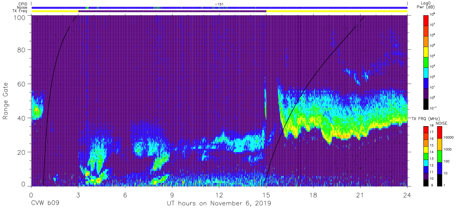Click the 6 tick on the UT hours axis
The width and height of the screenshot is (458, 211).
click(x=125, y=195)
